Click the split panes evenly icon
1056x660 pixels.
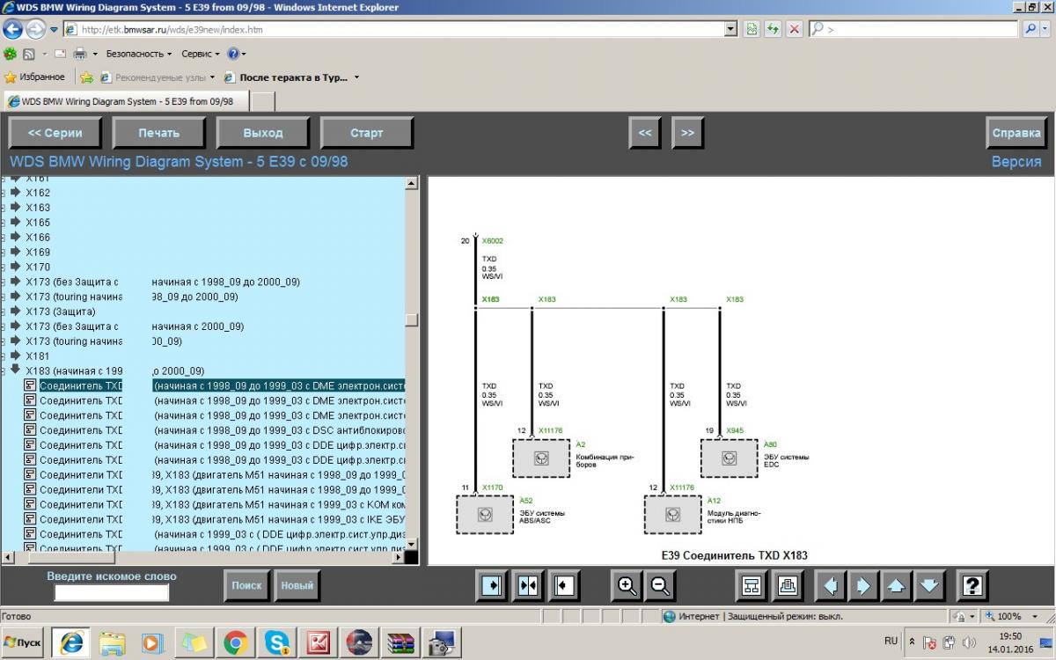[528, 585]
